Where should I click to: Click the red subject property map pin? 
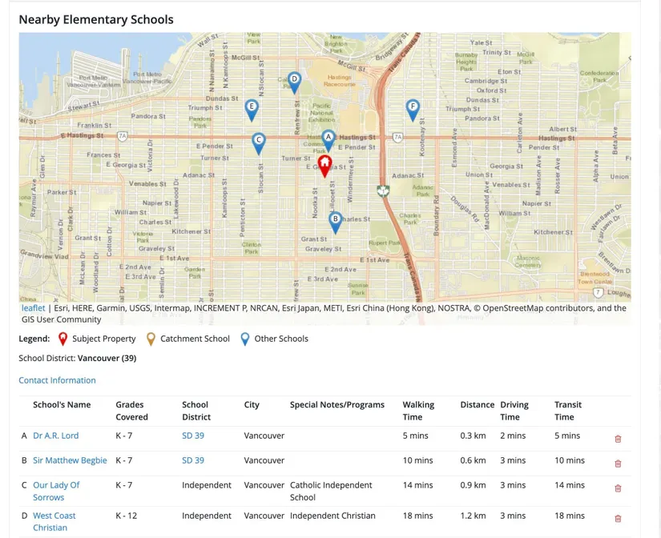324,165
